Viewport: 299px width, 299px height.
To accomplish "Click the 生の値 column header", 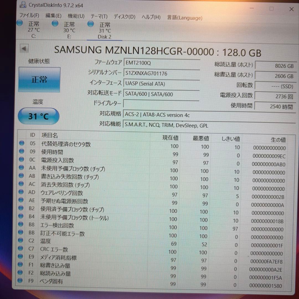I will click(278, 140).
